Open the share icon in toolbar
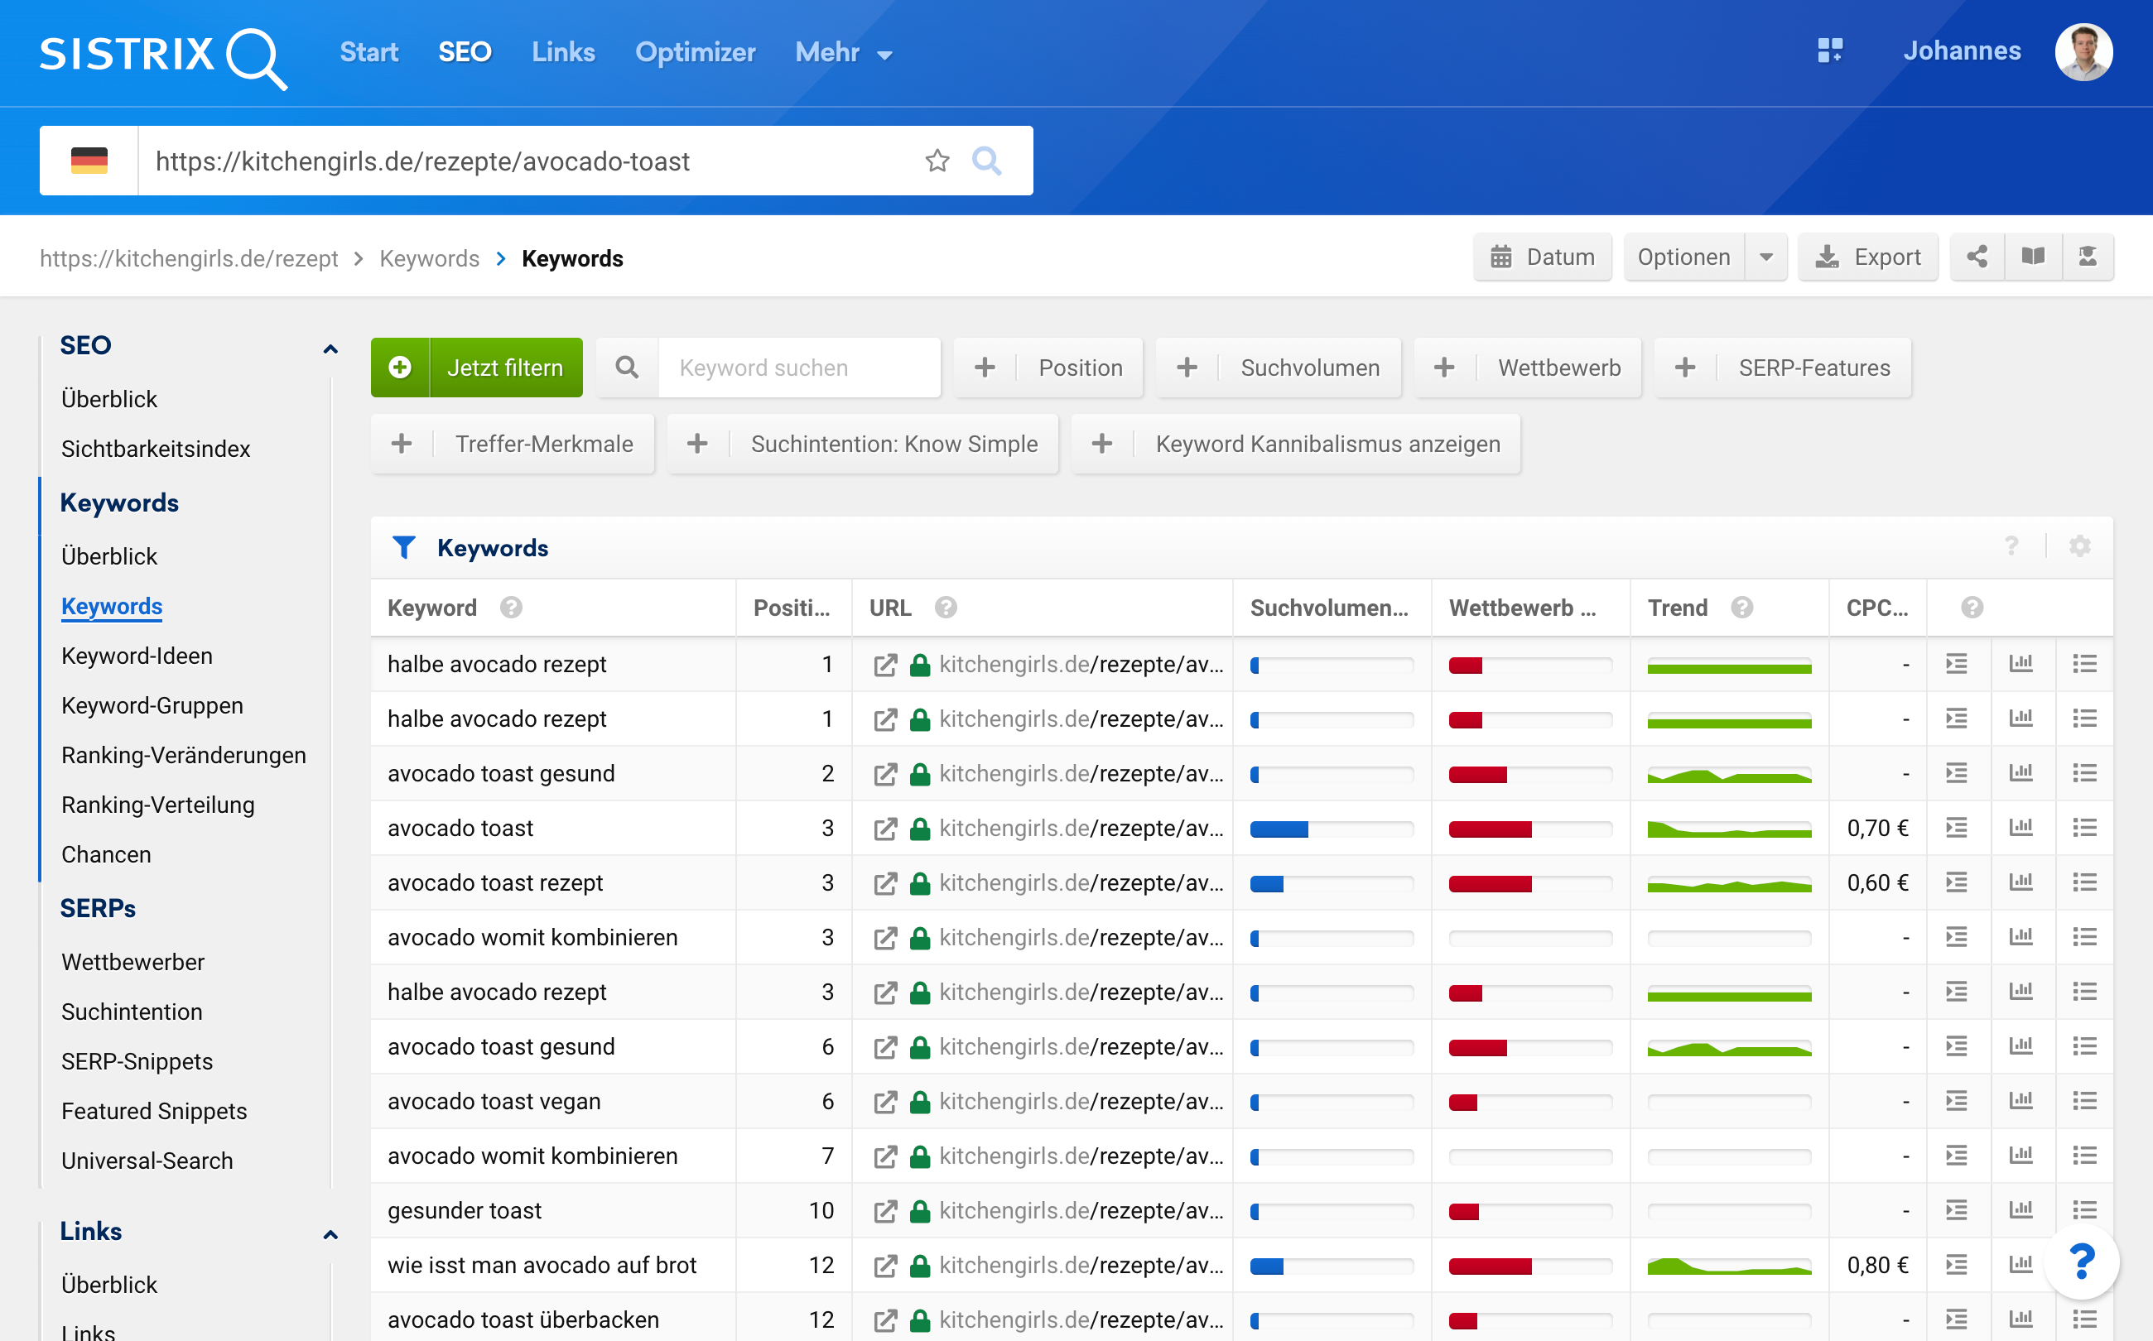The height and width of the screenshot is (1341, 2153). coord(1977,257)
